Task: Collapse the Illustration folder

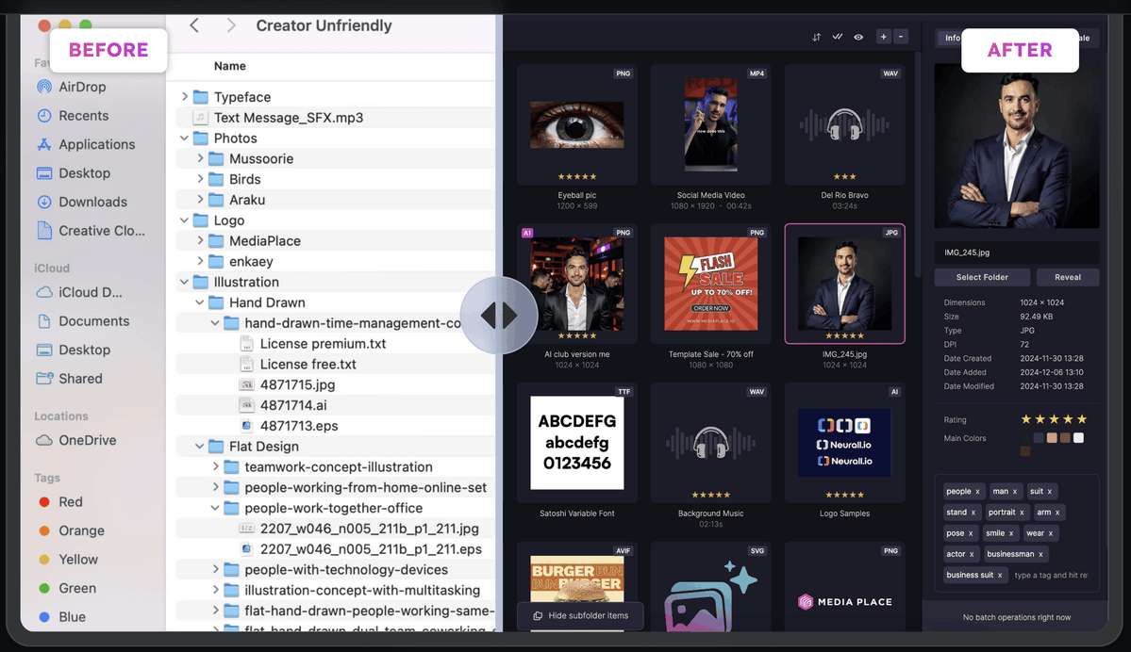Action: click(185, 282)
